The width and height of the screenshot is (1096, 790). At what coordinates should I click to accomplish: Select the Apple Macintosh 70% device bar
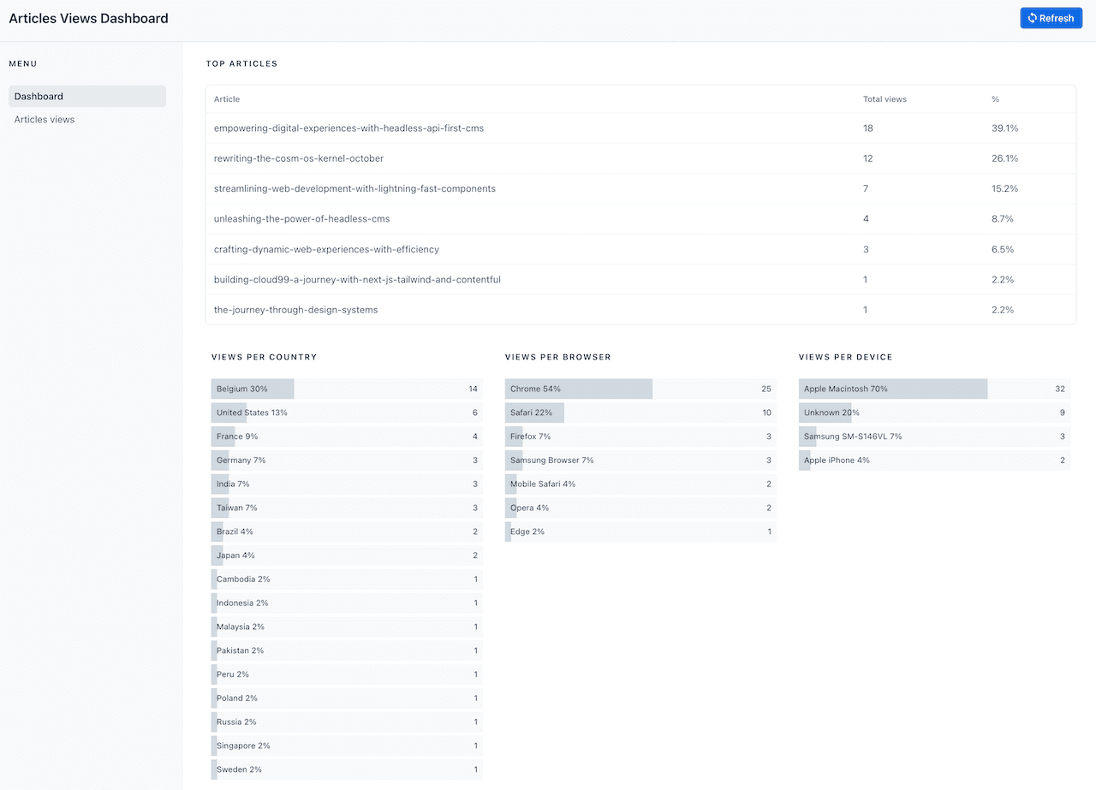click(x=933, y=389)
